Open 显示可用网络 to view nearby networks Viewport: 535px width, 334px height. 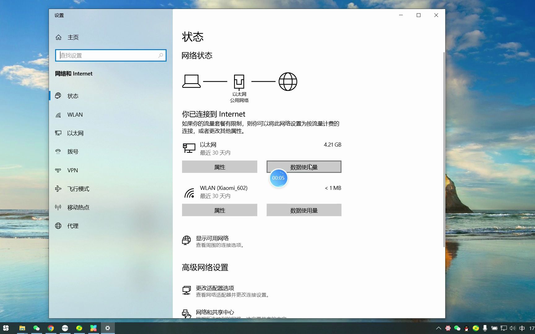(x=212, y=238)
